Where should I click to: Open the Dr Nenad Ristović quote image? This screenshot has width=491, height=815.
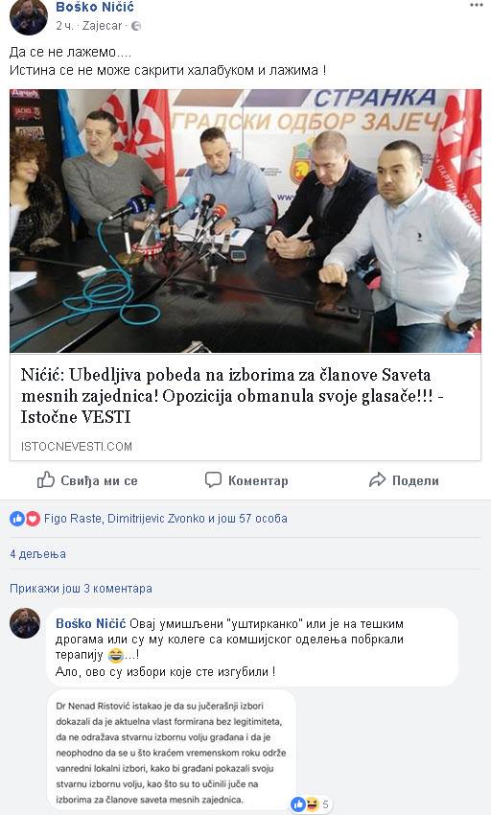[172, 753]
